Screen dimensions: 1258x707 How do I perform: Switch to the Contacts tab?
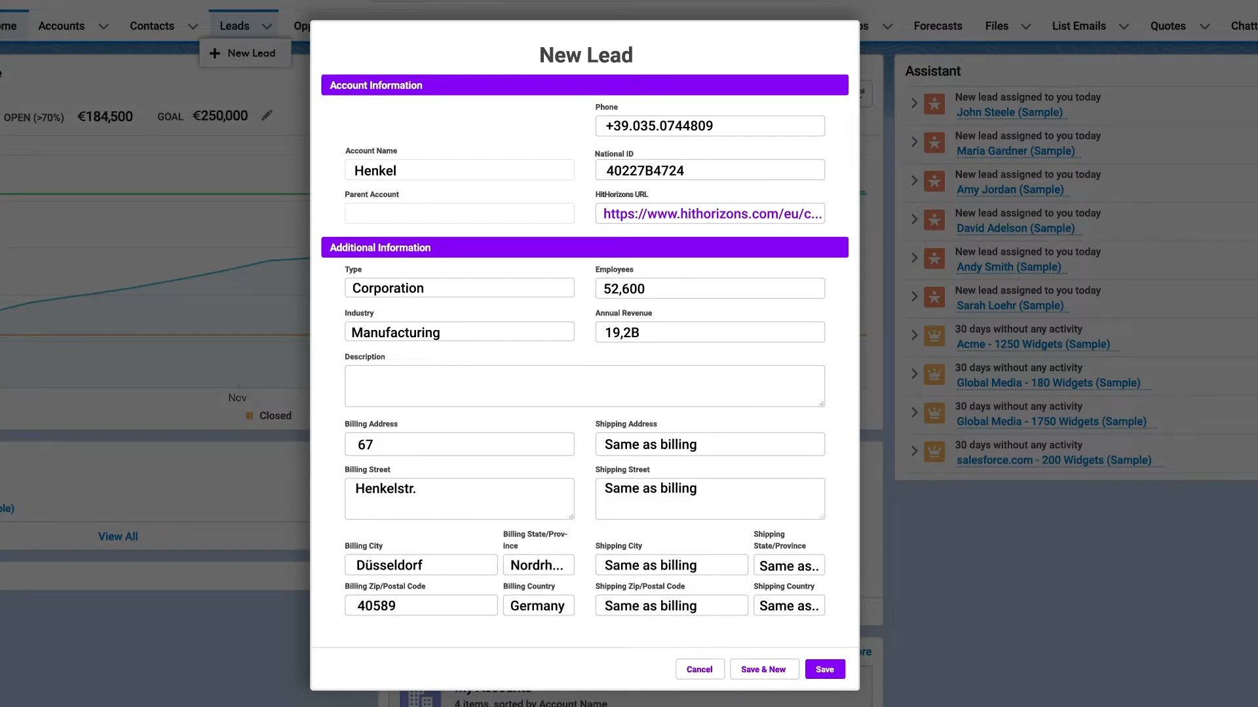pyautogui.click(x=152, y=26)
